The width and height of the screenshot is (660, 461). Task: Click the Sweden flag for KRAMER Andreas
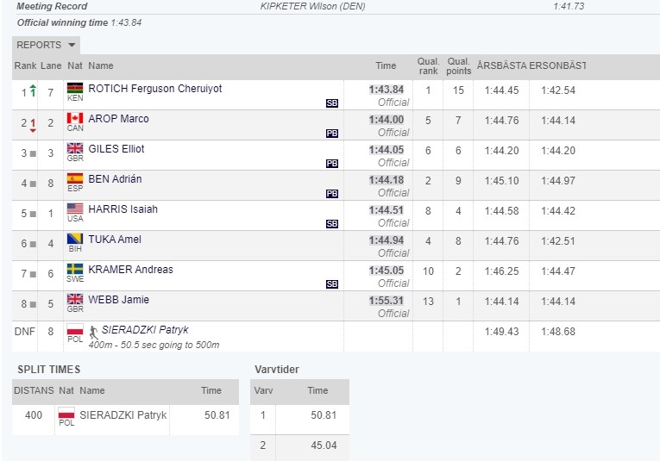75,270
